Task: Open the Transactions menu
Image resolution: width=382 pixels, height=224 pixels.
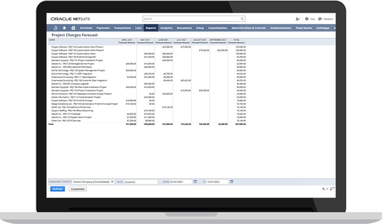Action: (x=122, y=28)
